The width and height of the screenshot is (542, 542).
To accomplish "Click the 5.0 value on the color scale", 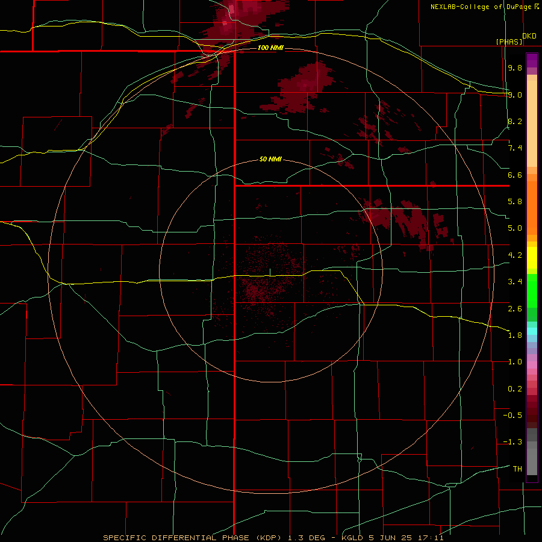I will click(515, 228).
